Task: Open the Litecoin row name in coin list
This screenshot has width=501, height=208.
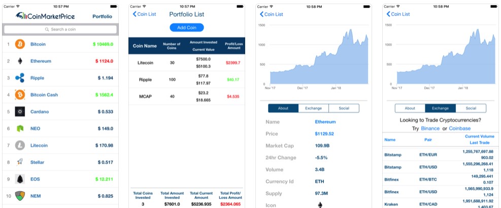Action: click(39, 146)
